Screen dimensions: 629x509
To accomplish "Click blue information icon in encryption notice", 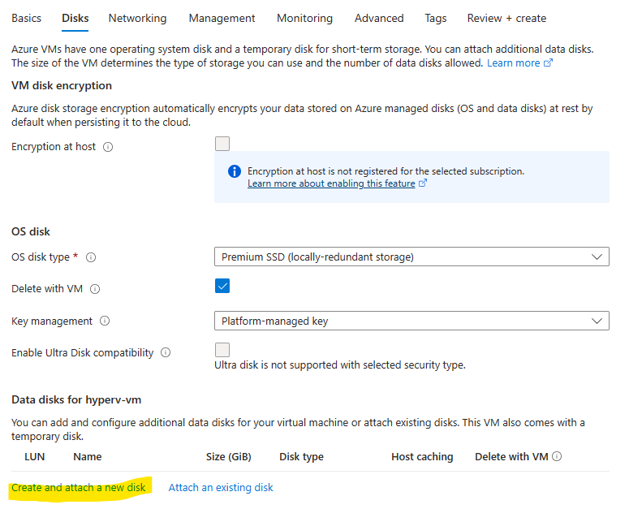I will click(235, 171).
